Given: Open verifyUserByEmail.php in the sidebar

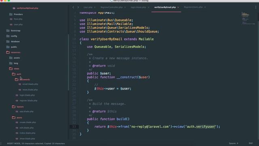Looking at the screenshot, I should 28,8.
